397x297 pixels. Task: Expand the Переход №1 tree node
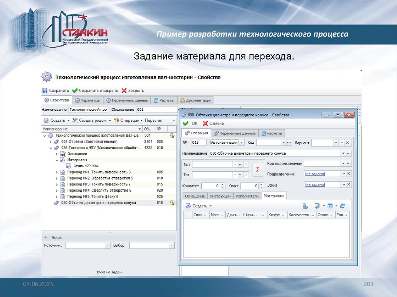[x=57, y=172]
